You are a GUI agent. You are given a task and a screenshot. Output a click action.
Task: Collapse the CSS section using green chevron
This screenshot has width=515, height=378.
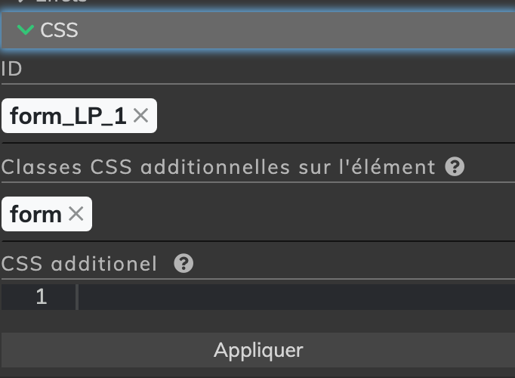pyautogui.click(x=25, y=30)
